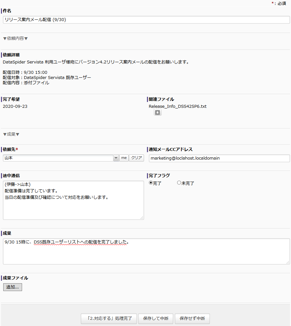The image size is (291, 326).
Task: Open the Release_Info_DSS42SP6.txt file link
Action: [x=177, y=106]
